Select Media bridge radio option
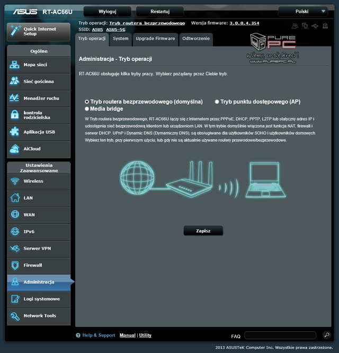Viewport: 339px width, 353px height. [x=87, y=108]
